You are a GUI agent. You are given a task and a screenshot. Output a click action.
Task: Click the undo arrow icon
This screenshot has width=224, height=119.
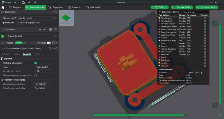pos(29,2)
